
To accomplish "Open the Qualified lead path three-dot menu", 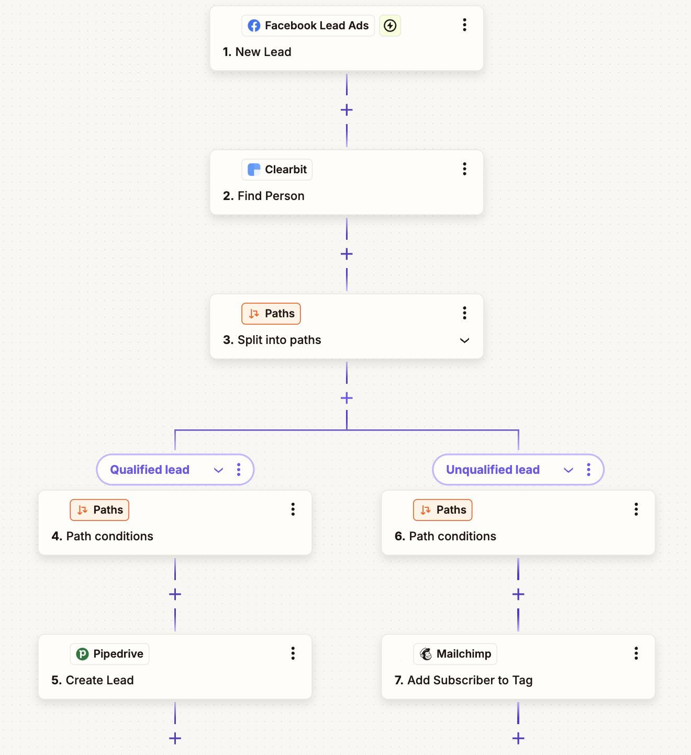I will point(239,470).
